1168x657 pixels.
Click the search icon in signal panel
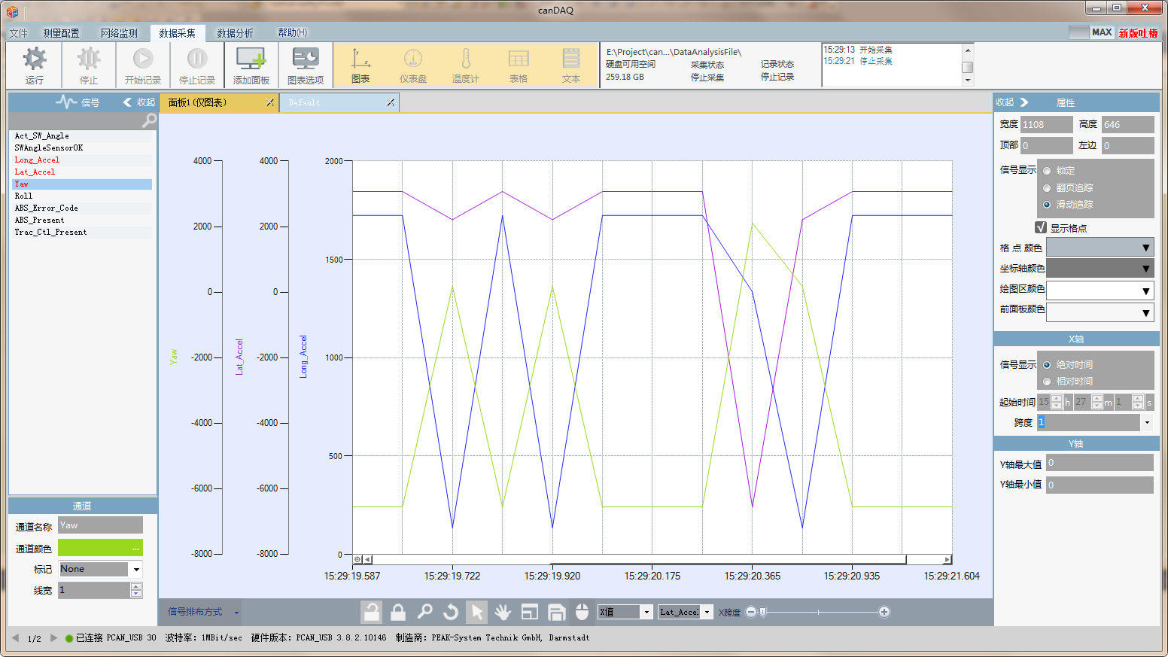(149, 120)
